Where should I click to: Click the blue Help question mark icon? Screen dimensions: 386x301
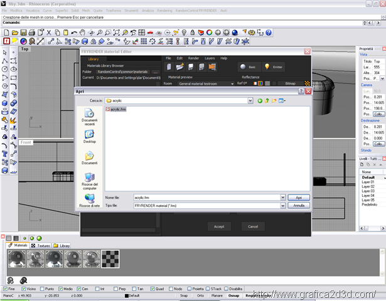coord(269,33)
